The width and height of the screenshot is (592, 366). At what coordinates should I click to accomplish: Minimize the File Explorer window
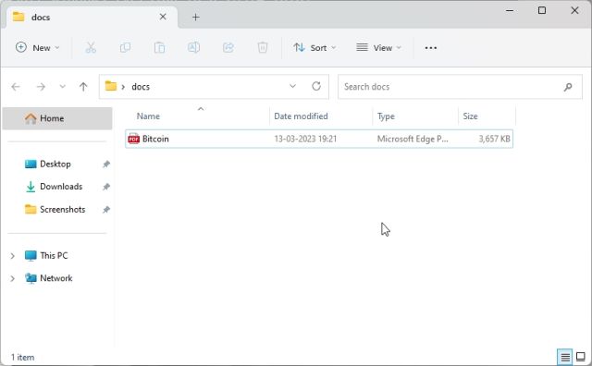510,10
